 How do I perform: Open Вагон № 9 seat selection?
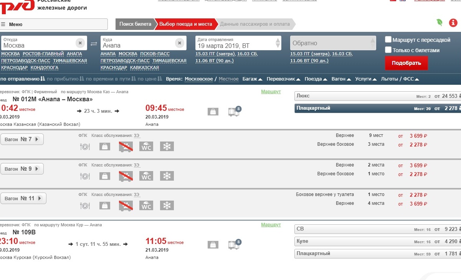click(22, 169)
